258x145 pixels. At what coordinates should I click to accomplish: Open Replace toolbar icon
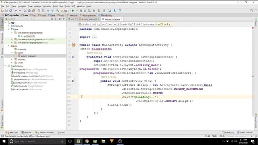click(x=43, y=11)
